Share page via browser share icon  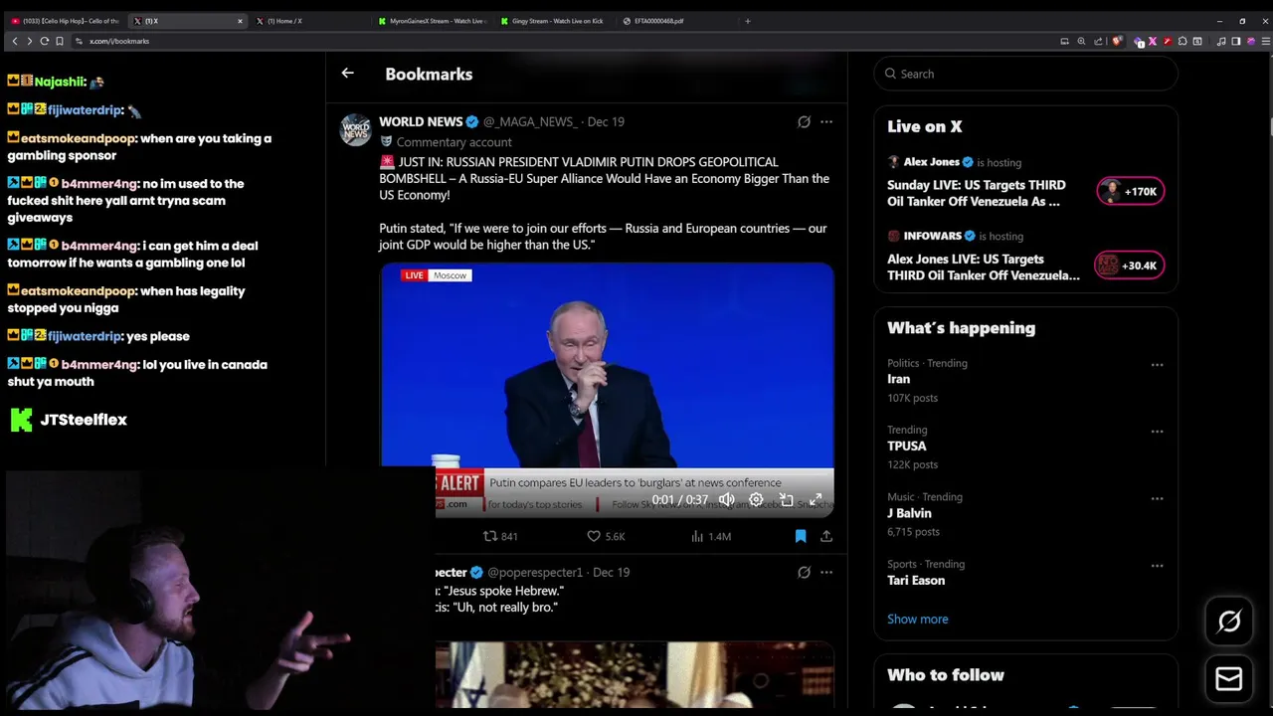tap(1098, 41)
